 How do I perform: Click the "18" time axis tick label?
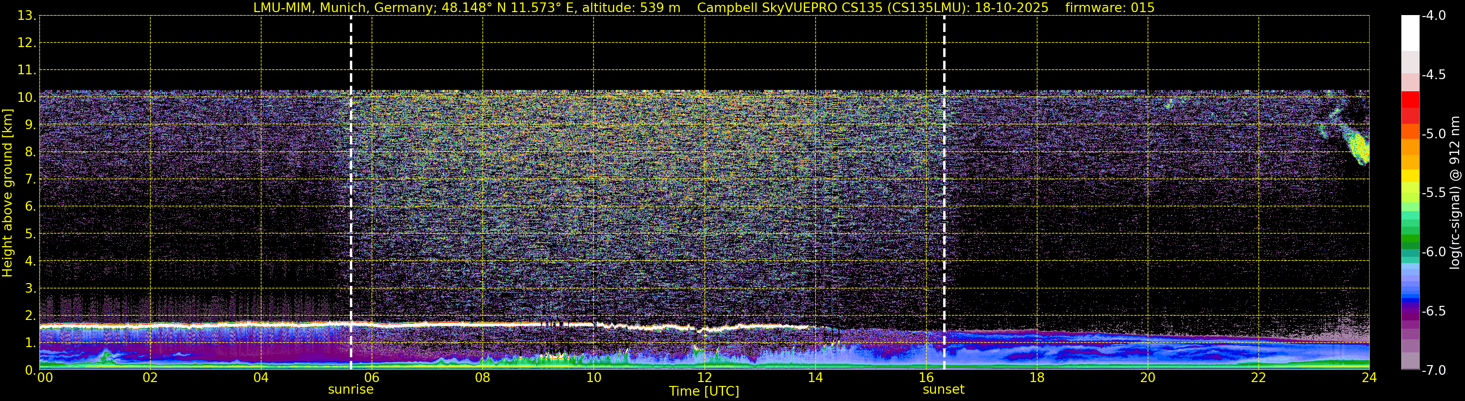pyautogui.click(x=1037, y=378)
